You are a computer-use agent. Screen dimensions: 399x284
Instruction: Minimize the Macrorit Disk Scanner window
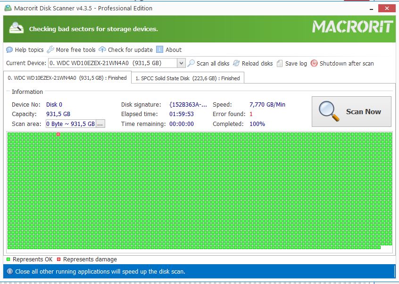click(x=372, y=8)
